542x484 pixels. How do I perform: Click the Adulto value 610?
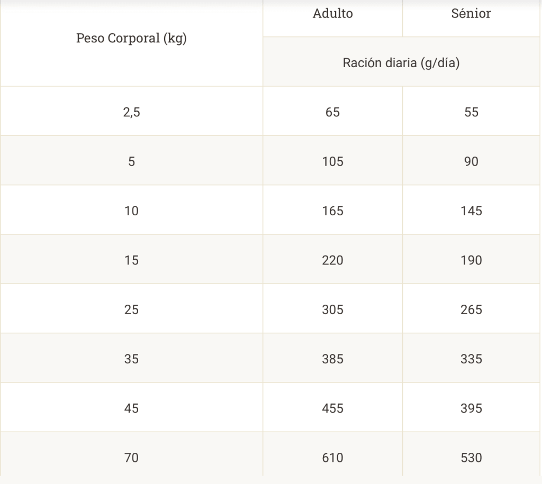(332, 456)
